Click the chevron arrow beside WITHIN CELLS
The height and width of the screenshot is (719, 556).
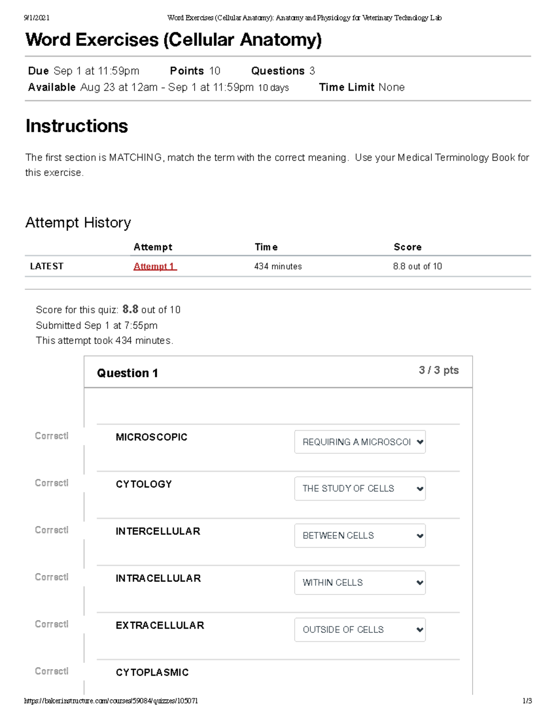coord(420,583)
